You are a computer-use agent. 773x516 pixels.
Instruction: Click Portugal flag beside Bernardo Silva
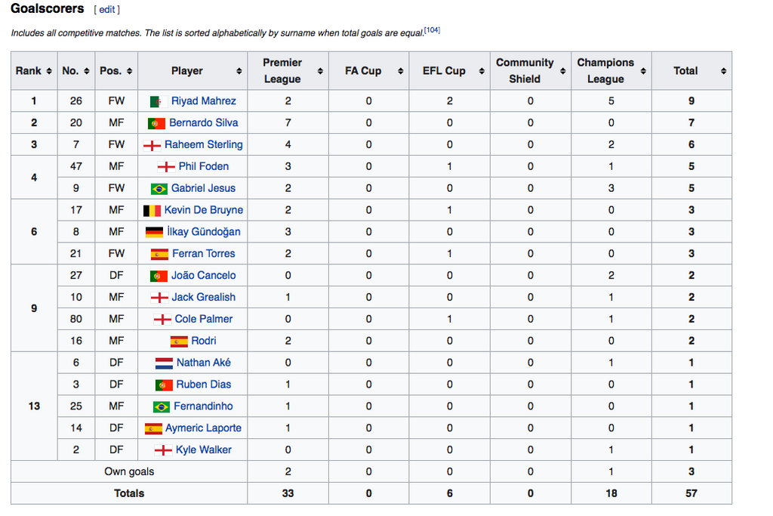click(157, 123)
